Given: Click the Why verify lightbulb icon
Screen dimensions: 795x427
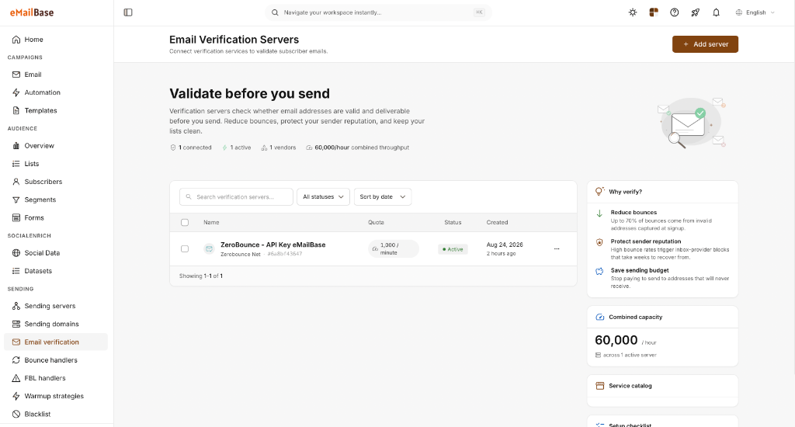Looking at the screenshot, I should point(599,191).
